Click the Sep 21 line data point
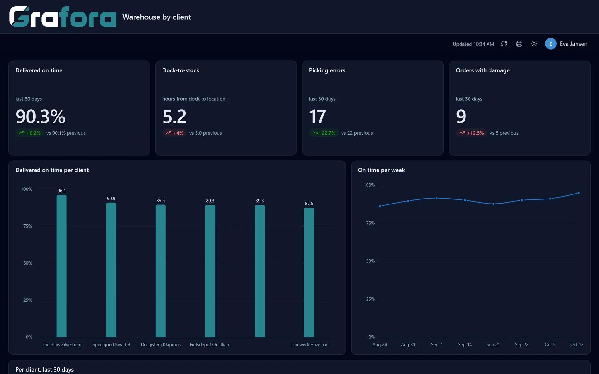599x374 pixels. (493, 204)
